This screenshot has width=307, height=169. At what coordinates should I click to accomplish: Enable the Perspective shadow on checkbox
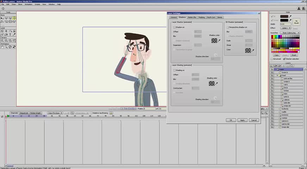pyautogui.click(x=227, y=27)
